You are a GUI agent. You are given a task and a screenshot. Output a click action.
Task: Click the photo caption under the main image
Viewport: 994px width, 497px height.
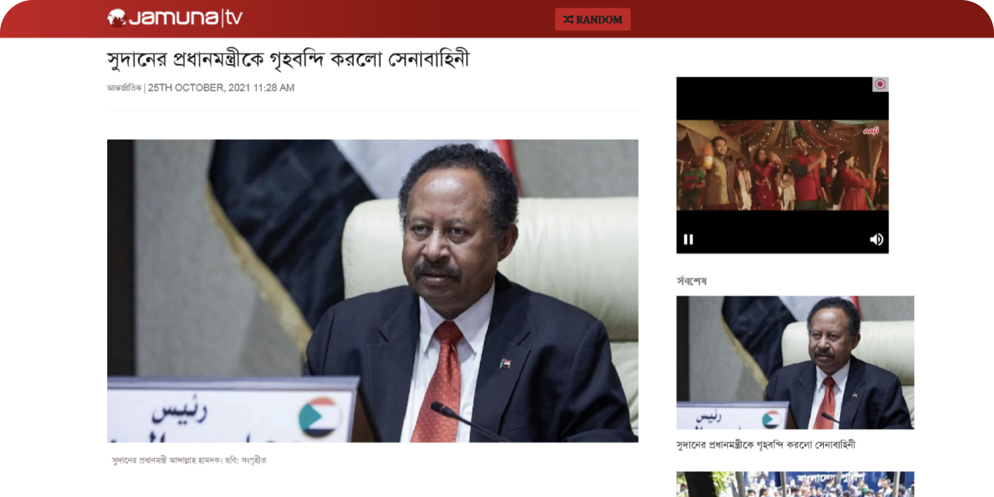pyautogui.click(x=189, y=461)
